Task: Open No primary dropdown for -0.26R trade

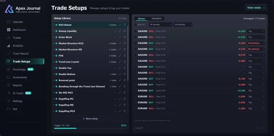Action: 256,43
